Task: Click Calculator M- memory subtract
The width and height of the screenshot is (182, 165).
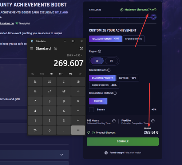Action: (x=61, y=74)
